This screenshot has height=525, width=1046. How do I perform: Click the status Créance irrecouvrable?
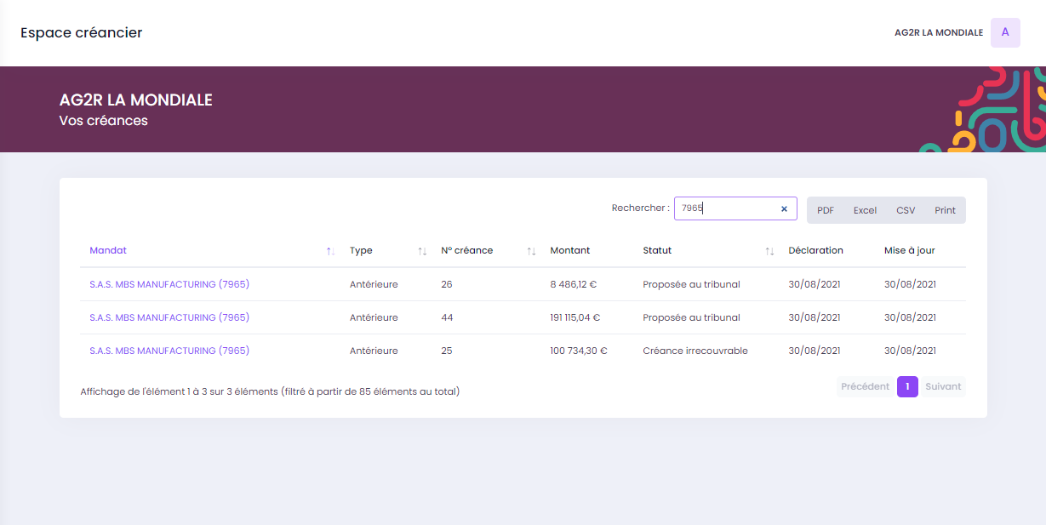pos(695,351)
